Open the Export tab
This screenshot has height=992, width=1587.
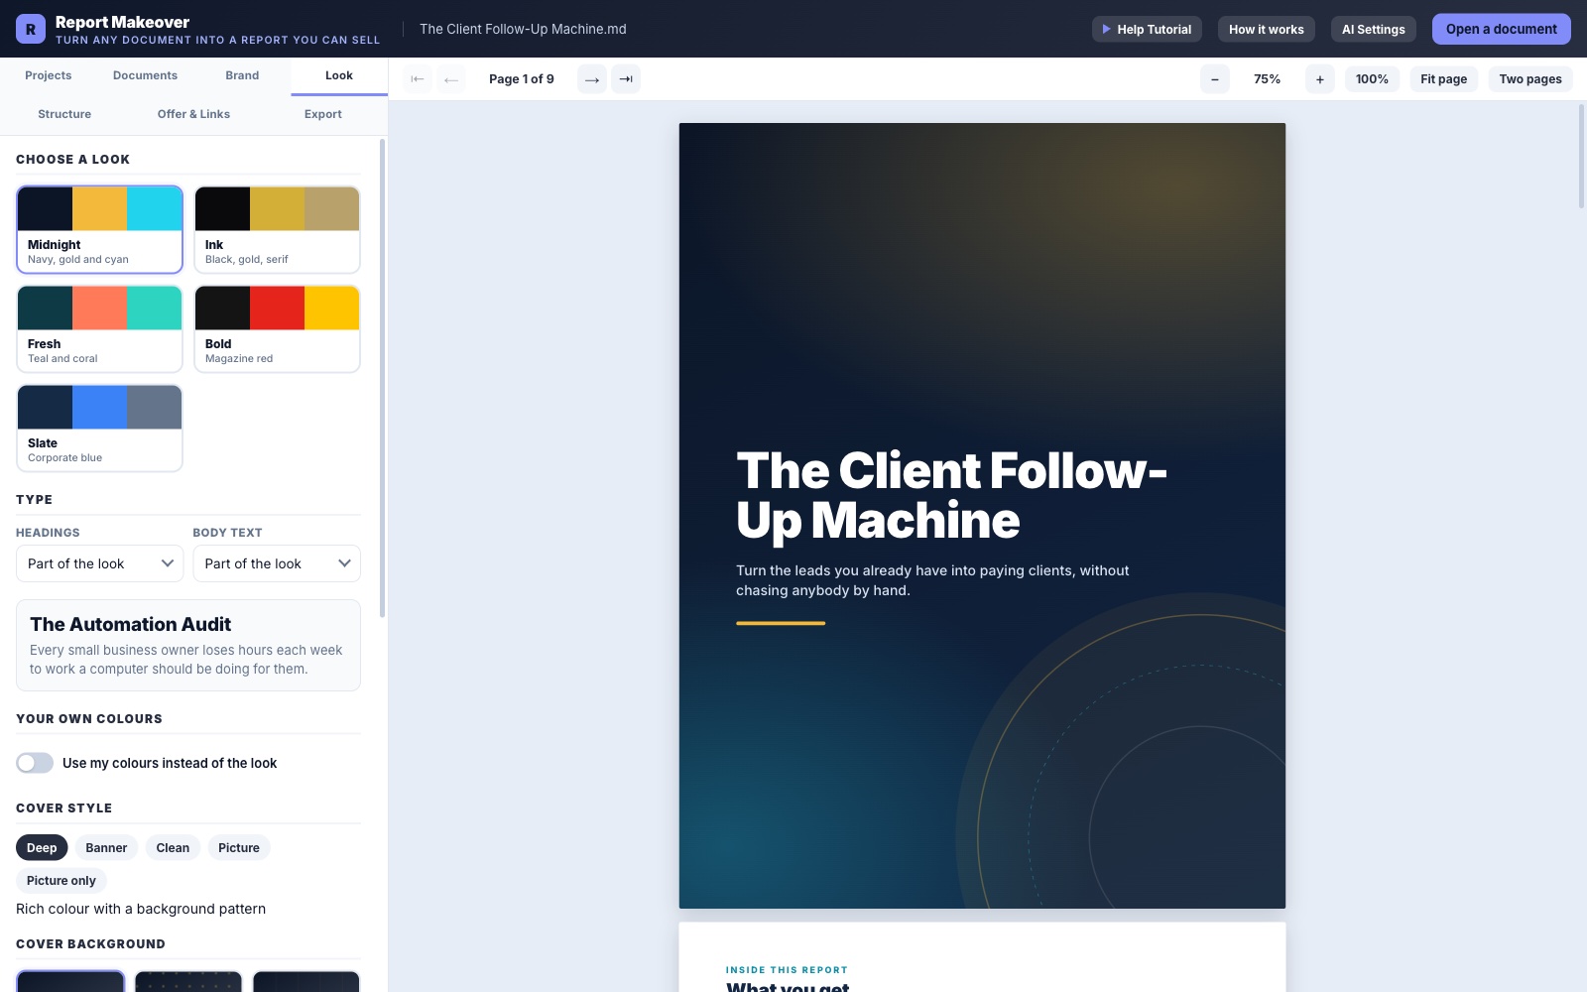click(323, 114)
